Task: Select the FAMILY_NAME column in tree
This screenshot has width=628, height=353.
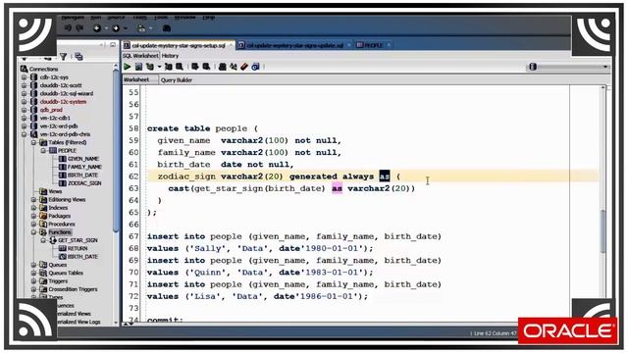Action: pyautogui.click(x=84, y=167)
